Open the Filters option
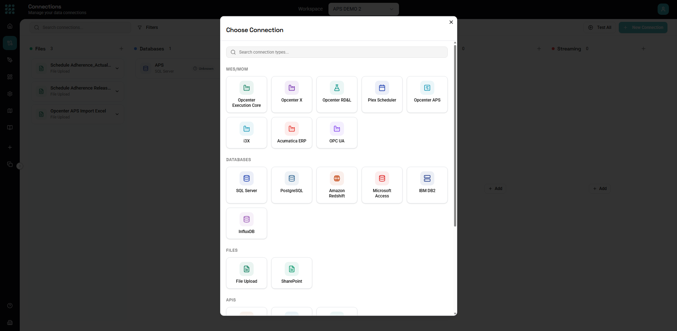 tap(148, 27)
